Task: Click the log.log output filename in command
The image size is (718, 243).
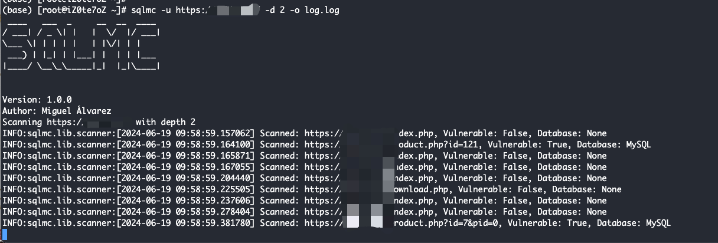Action: [322, 11]
